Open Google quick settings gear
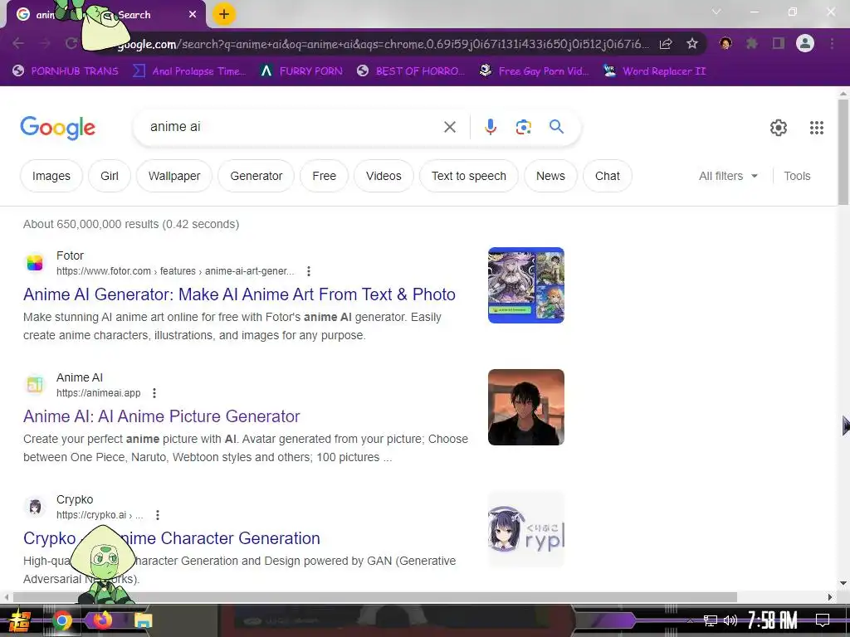This screenshot has height=637, width=850. 779,128
